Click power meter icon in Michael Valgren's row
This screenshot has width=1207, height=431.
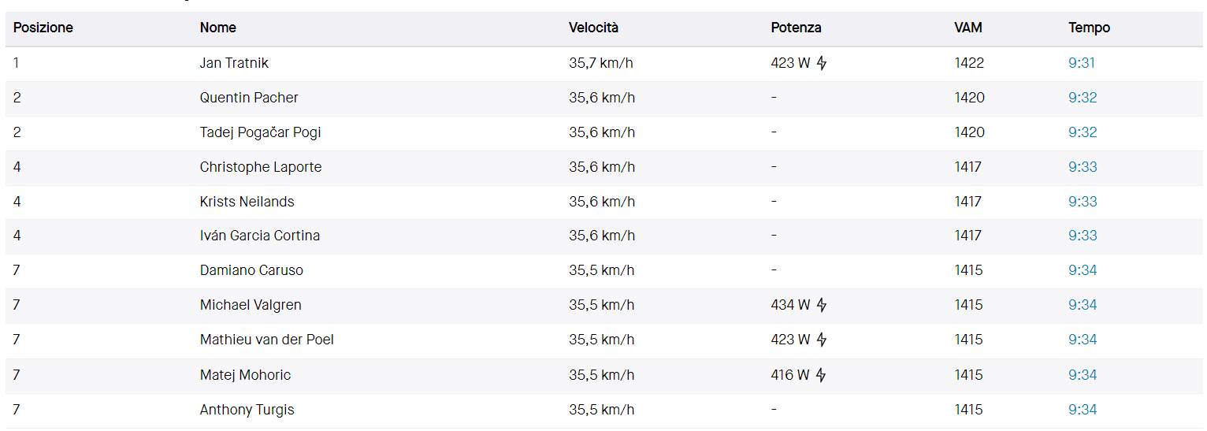coord(822,305)
